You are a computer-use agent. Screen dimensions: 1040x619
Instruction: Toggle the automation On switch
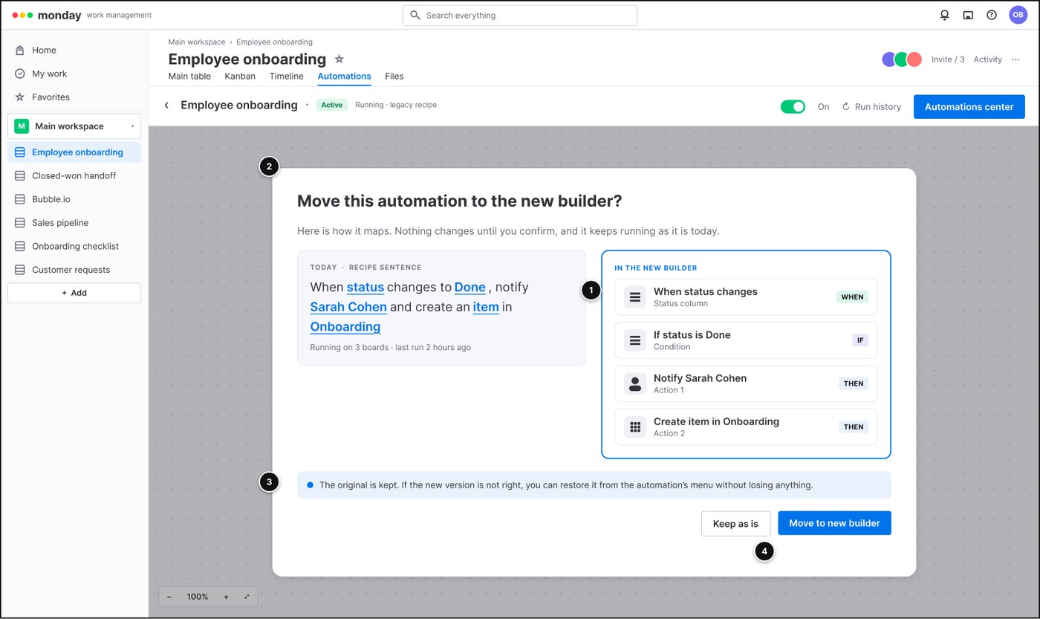[793, 106]
